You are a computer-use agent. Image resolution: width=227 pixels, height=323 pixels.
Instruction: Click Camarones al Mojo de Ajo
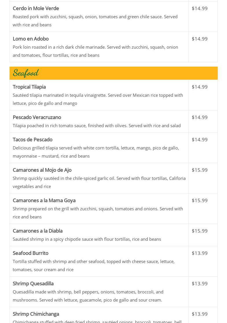point(42,170)
